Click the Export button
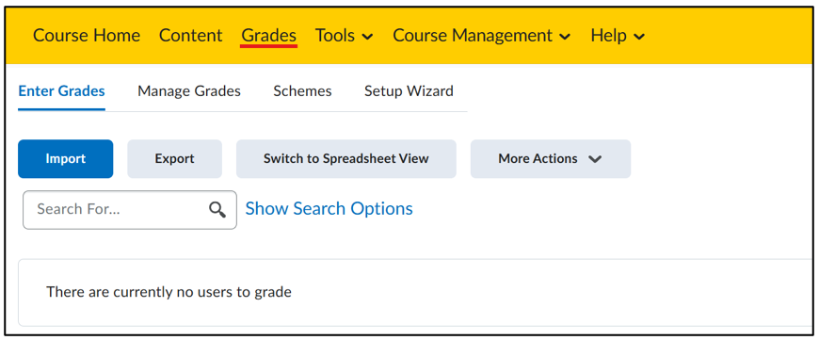 coord(174,159)
